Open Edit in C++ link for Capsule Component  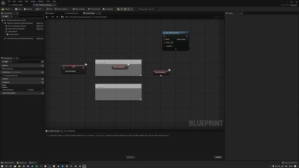point(40,23)
